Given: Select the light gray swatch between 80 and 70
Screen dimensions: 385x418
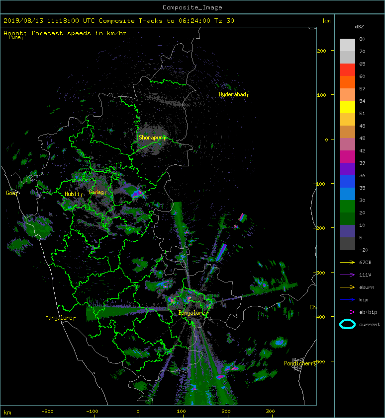Looking at the screenshot, I should coord(347,45).
